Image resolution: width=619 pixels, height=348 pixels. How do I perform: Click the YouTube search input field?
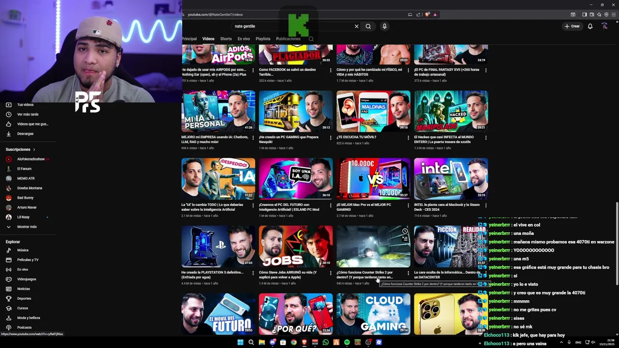click(x=293, y=27)
